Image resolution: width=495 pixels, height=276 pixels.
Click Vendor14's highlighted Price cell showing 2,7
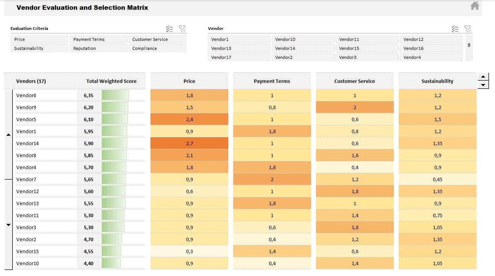189,143
